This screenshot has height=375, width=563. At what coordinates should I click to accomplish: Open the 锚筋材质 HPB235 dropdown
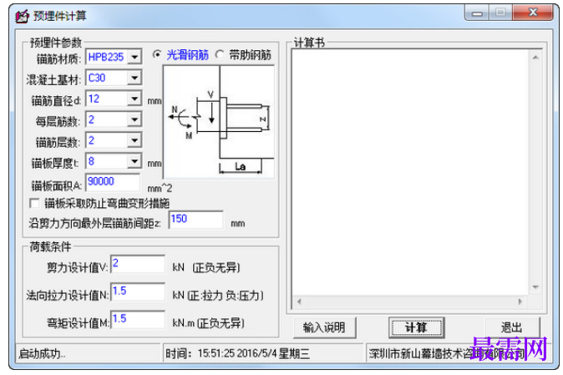tap(134, 57)
